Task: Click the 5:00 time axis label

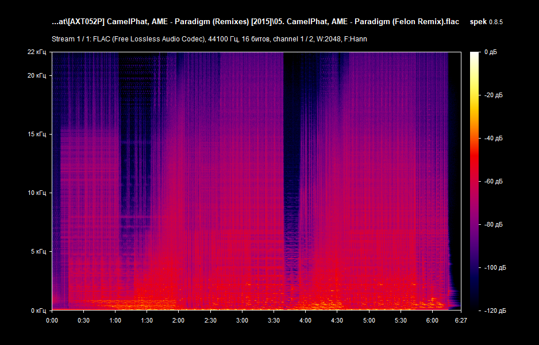Action: 369,321
